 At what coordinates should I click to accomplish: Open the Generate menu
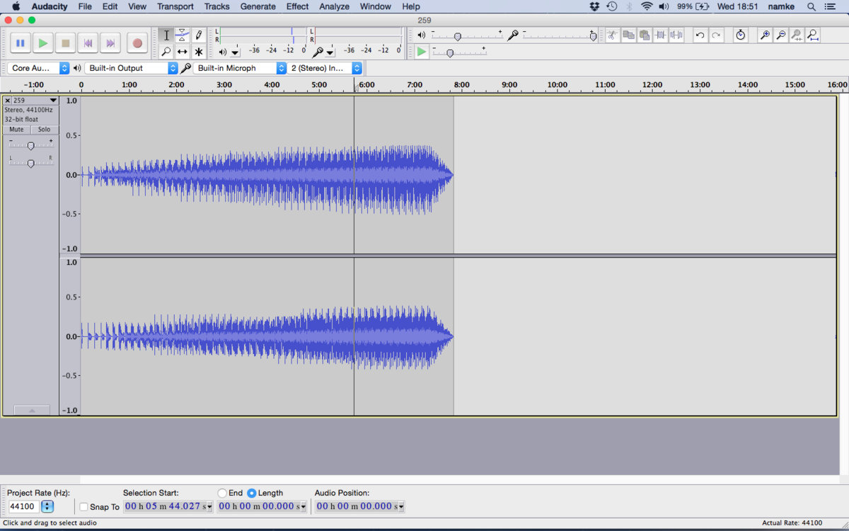click(x=258, y=6)
